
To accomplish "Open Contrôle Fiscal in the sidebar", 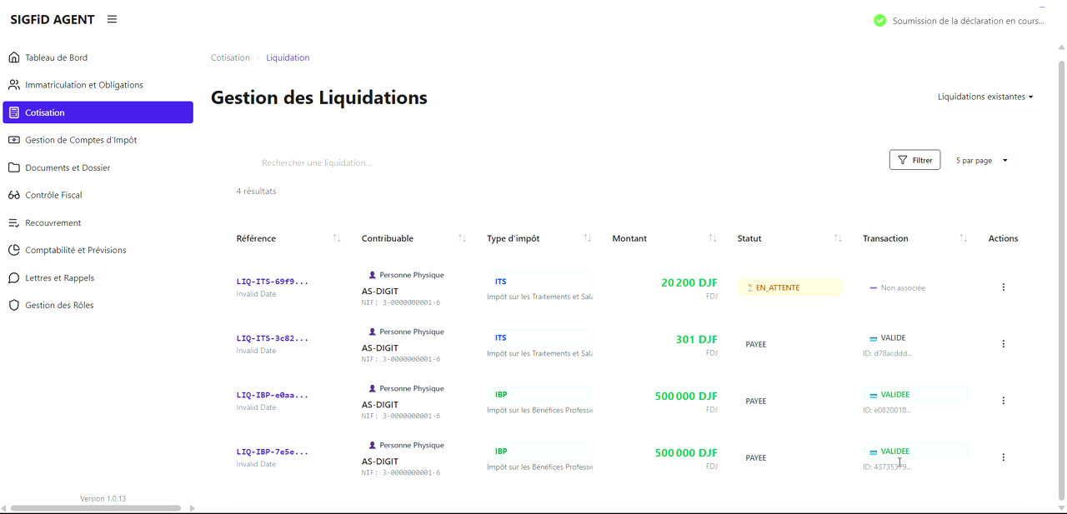I will (53, 195).
